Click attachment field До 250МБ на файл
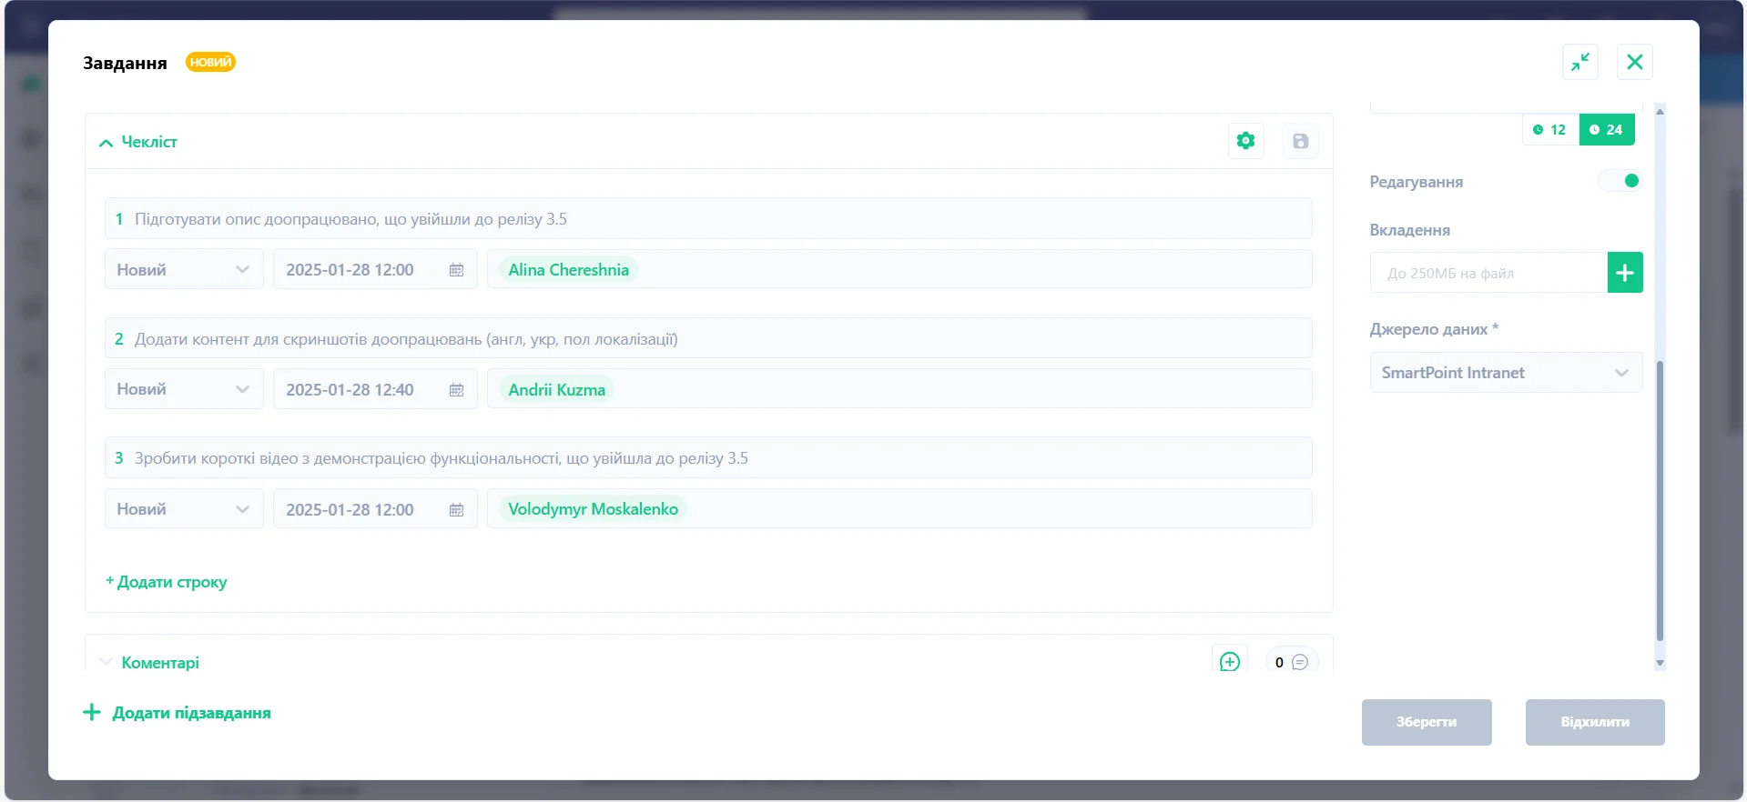Screen dimensions: 1747x802 point(1488,273)
